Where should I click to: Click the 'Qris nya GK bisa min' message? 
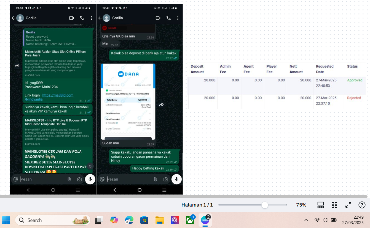click(128, 36)
